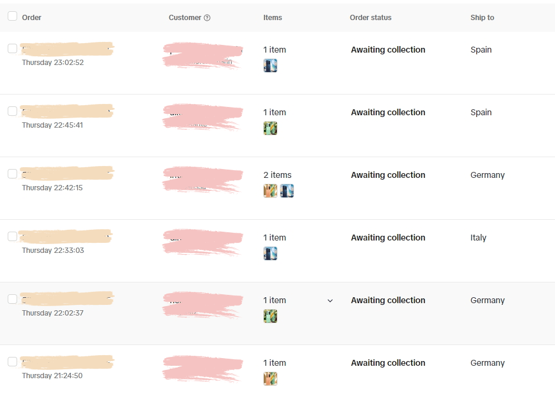This screenshot has width=555, height=403.
Task: Open the orange phone thumbnail in Thursday 21:24:50 order
Action: pos(270,379)
